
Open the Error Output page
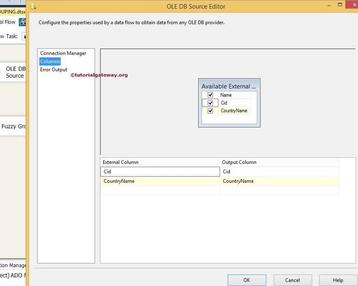click(x=53, y=70)
